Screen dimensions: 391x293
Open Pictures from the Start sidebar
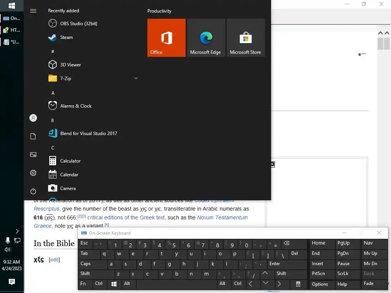click(x=33, y=155)
